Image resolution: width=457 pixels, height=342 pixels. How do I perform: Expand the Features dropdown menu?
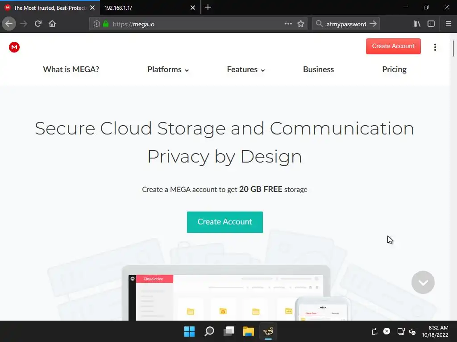pyautogui.click(x=246, y=69)
